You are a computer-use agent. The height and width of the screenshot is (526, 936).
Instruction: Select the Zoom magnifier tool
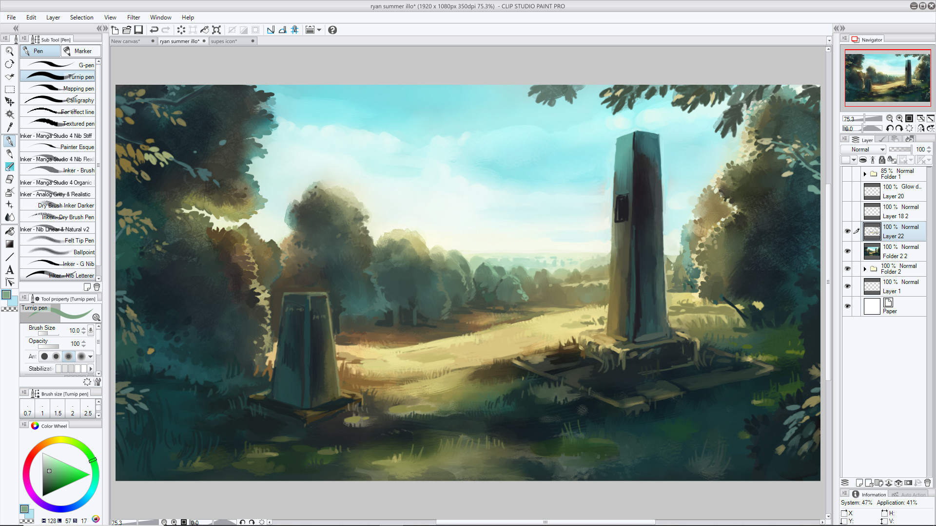coord(9,51)
